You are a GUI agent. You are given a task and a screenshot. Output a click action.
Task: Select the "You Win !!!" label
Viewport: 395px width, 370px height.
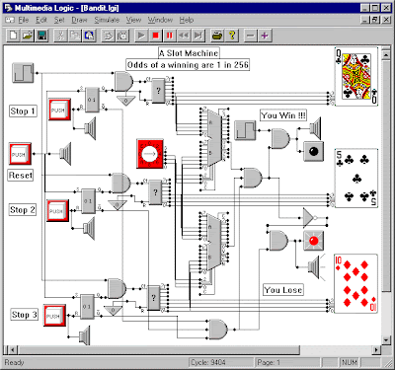click(283, 115)
